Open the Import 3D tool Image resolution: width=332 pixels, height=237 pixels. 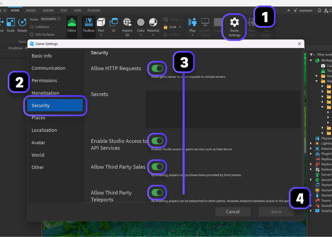coord(127,27)
